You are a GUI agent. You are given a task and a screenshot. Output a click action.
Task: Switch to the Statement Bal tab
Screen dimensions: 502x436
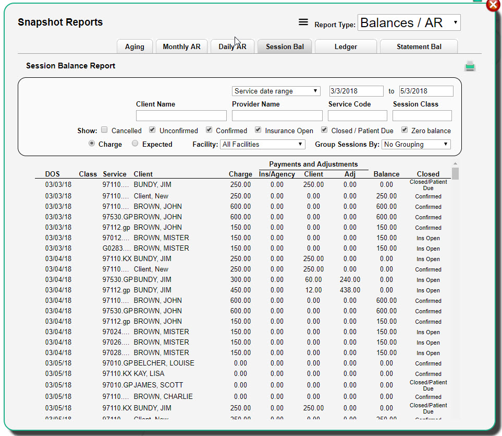(419, 46)
